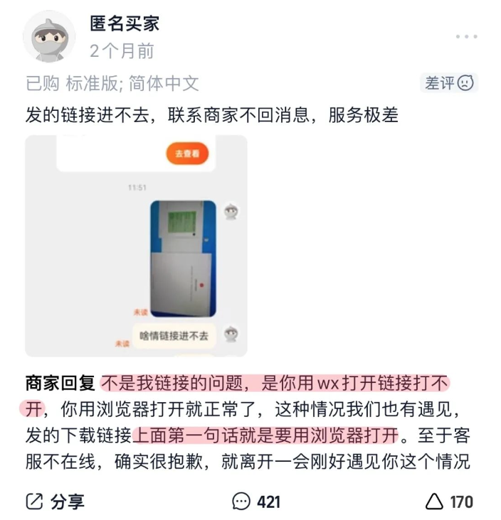Tap the anonymous buyer avatar

[x=49, y=36]
